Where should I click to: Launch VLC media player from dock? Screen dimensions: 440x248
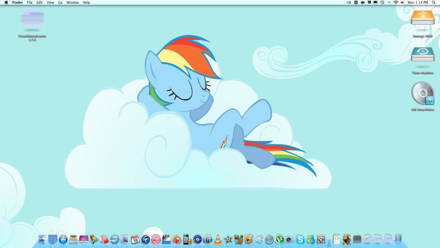pyautogui.click(x=218, y=239)
